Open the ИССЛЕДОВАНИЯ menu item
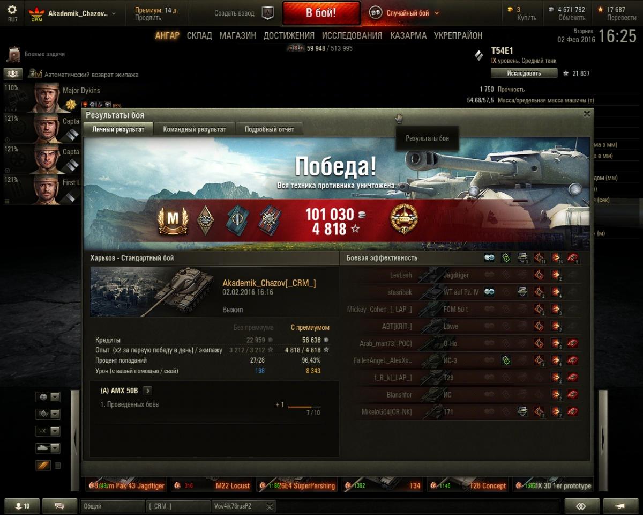The width and height of the screenshot is (643, 515). tap(352, 35)
